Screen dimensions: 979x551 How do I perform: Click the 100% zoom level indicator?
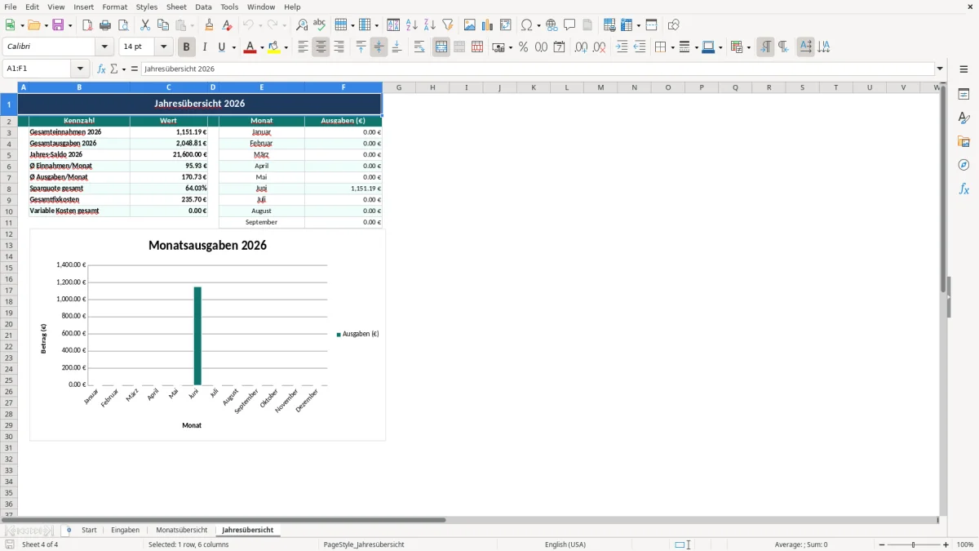click(x=964, y=544)
